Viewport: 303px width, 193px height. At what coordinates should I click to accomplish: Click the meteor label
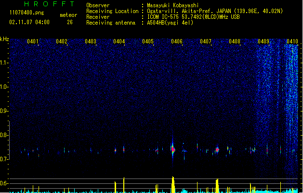pyautogui.click(x=68, y=15)
